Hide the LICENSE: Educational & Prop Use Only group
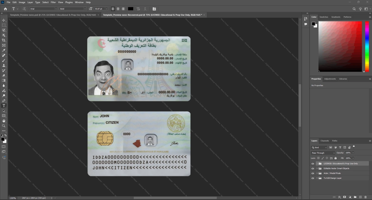 click(313, 163)
